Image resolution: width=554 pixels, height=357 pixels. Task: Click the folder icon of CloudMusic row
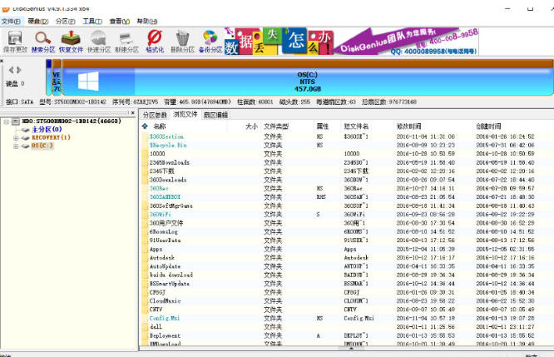pos(145,301)
